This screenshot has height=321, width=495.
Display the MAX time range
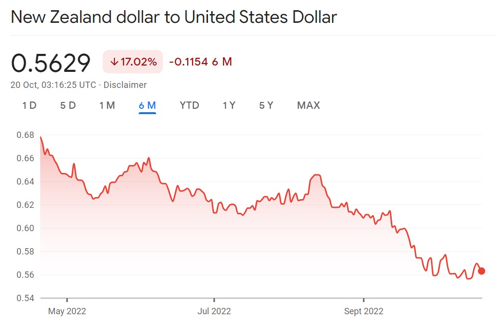308,105
